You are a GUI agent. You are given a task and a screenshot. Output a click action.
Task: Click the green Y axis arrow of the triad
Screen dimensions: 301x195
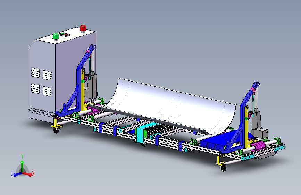tap(22, 166)
